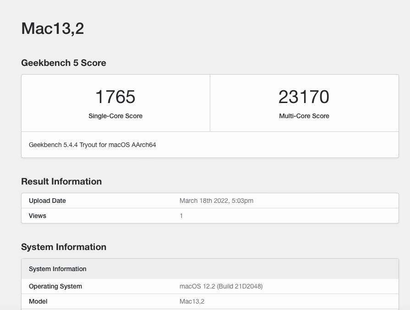Select the Result Information heading

(x=61, y=181)
